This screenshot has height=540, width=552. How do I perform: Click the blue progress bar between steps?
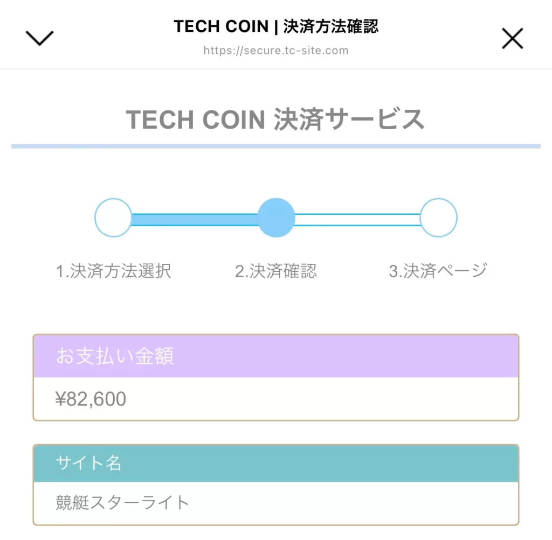pyautogui.click(x=194, y=218)
